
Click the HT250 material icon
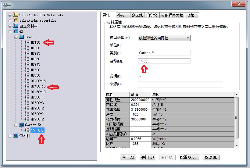point(27,59)
